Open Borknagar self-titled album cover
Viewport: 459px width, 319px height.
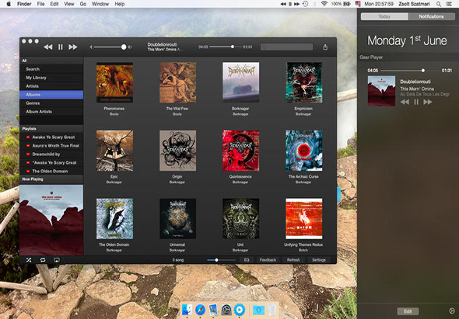(240, 82)
